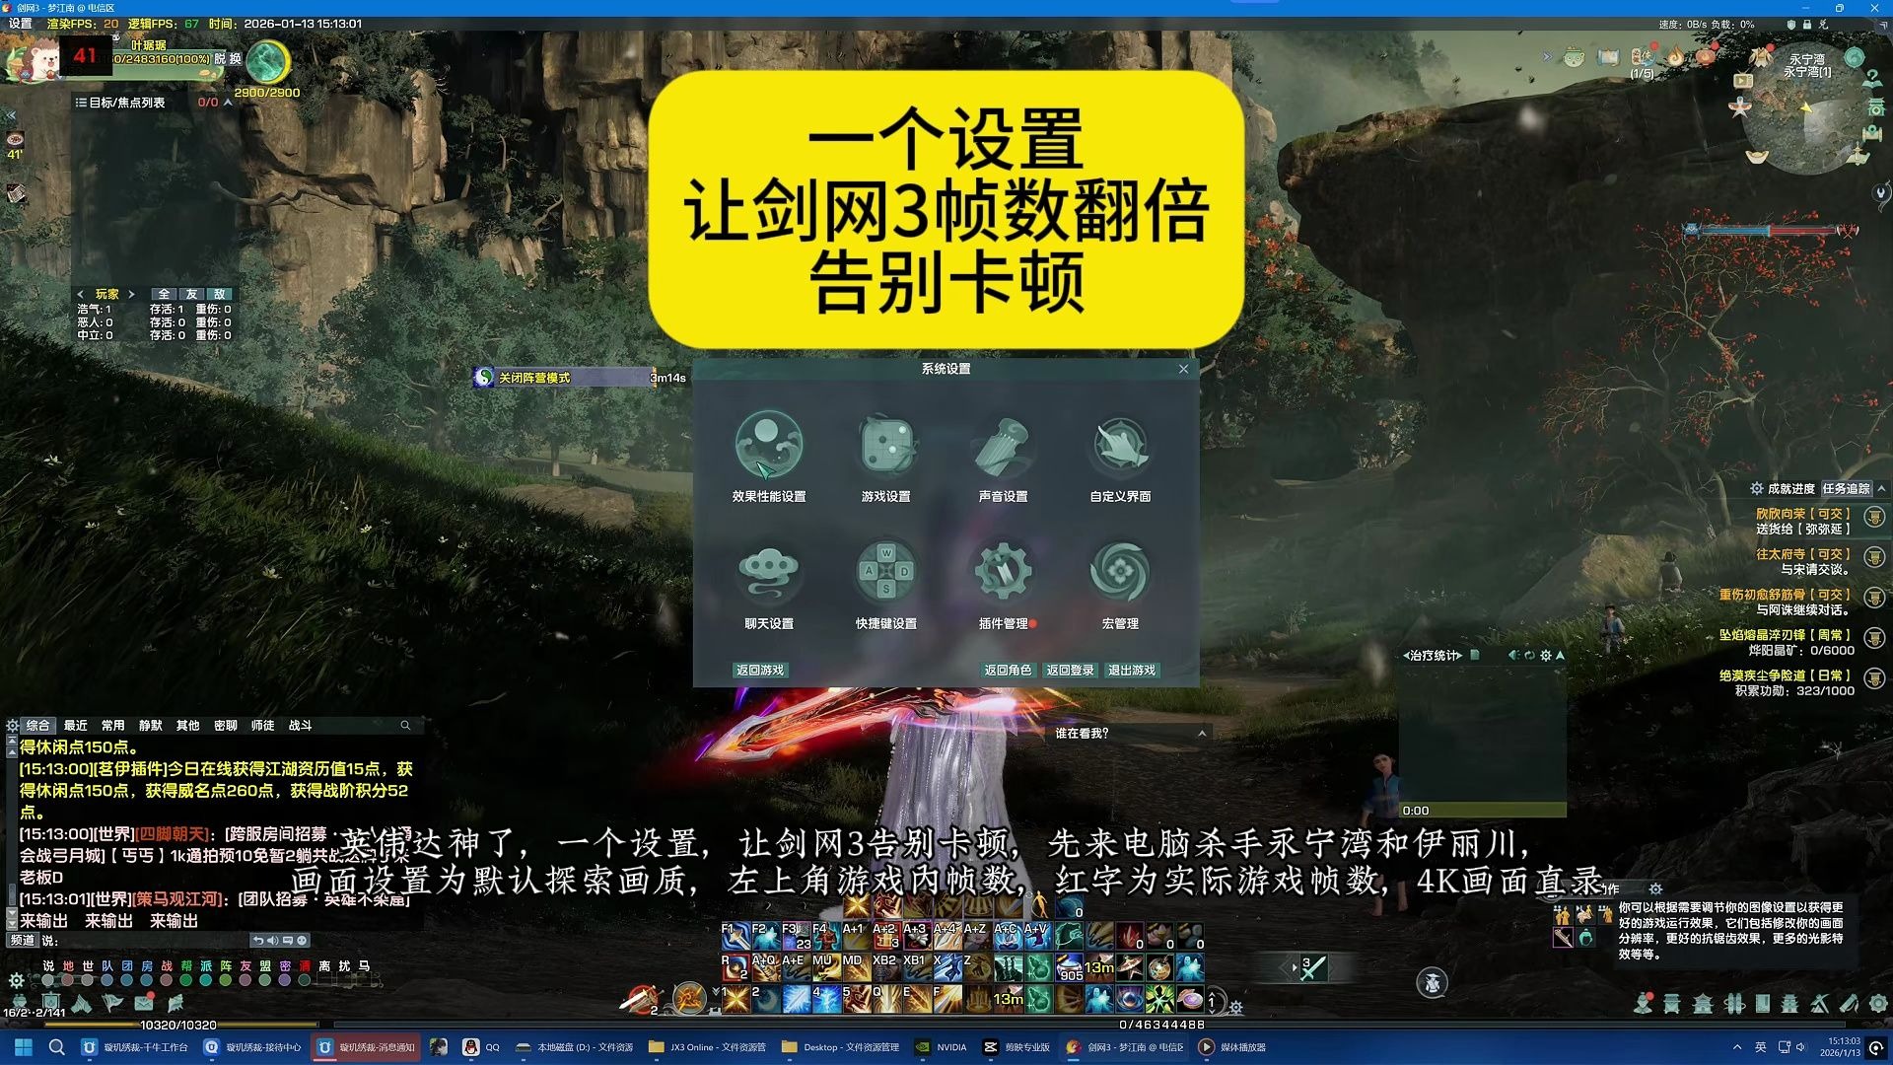Click the chat voice speaker icon

[x=272, y=940]
